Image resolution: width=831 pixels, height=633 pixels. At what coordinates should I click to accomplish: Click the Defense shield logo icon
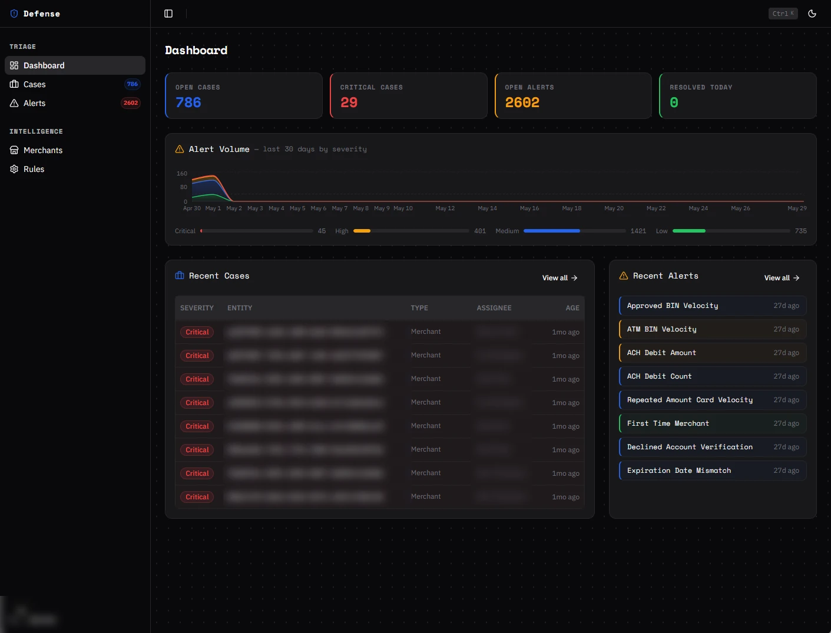pyautogui.click(x=14, y=14)
